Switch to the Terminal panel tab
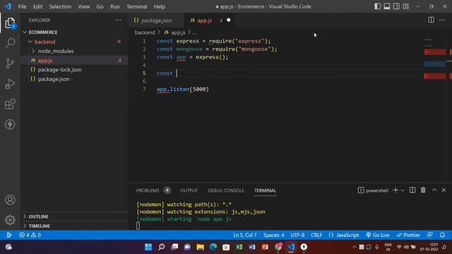Screen dimensions: 452x254 265,190
